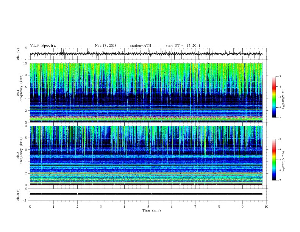
Task: Click tick label "10" on the Time axis
Action: (x=266, y=207)
